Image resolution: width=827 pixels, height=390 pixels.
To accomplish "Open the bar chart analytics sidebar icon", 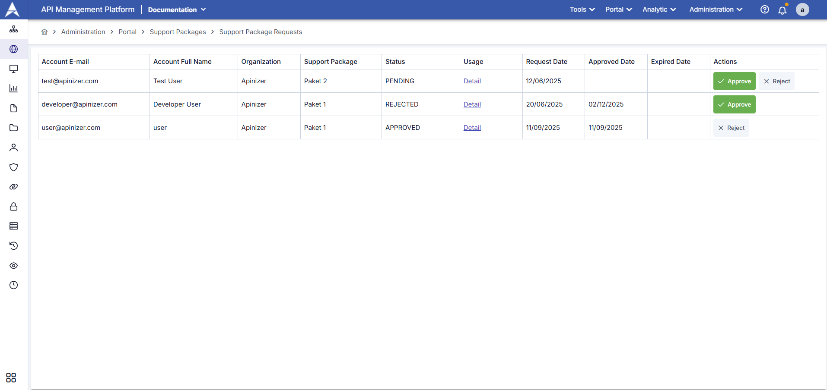I will [14, 88].
